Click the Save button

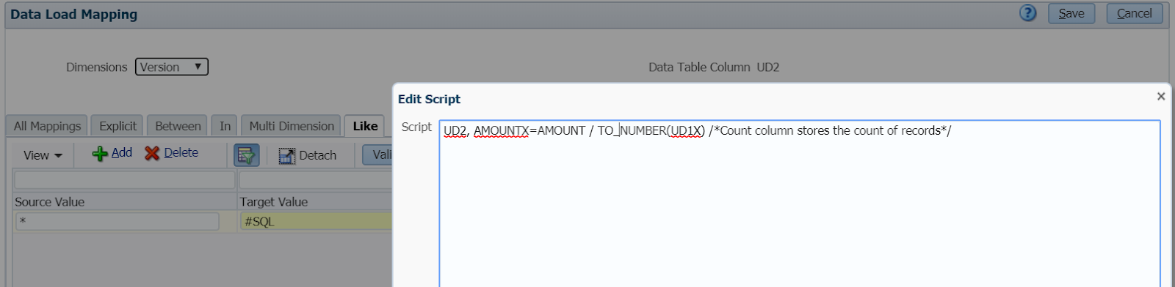click(1071, 13)
